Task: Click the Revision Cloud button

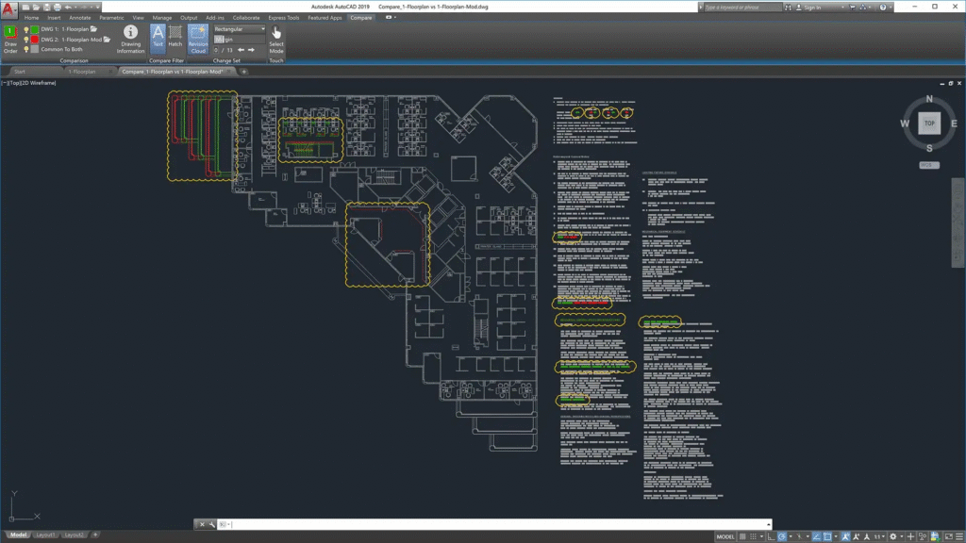Action: 198,38
